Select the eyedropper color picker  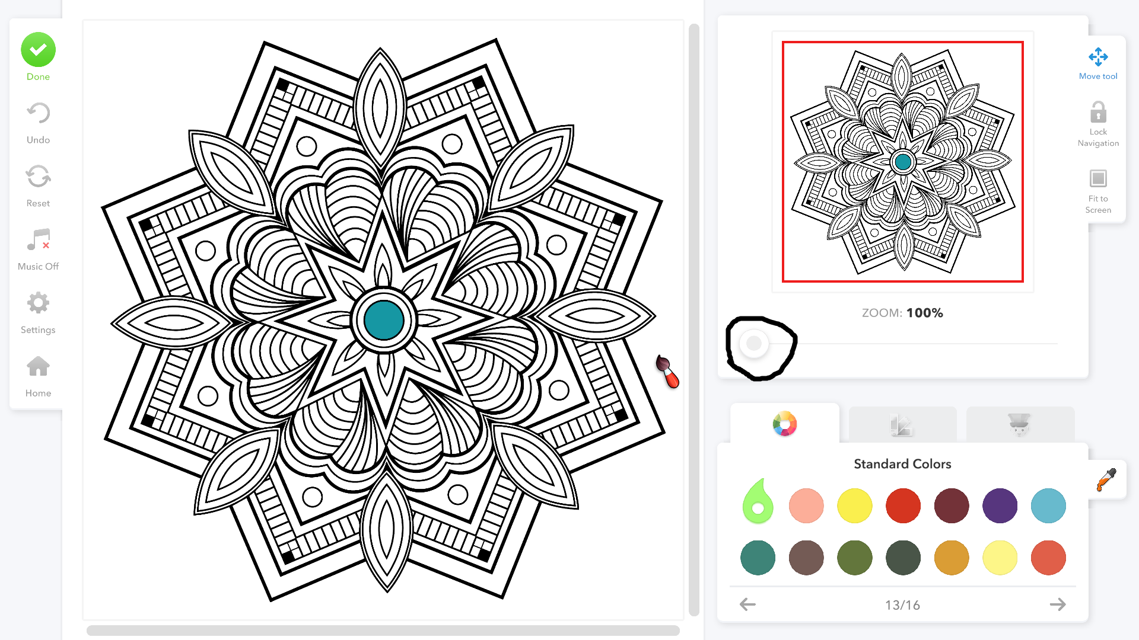1106,479
